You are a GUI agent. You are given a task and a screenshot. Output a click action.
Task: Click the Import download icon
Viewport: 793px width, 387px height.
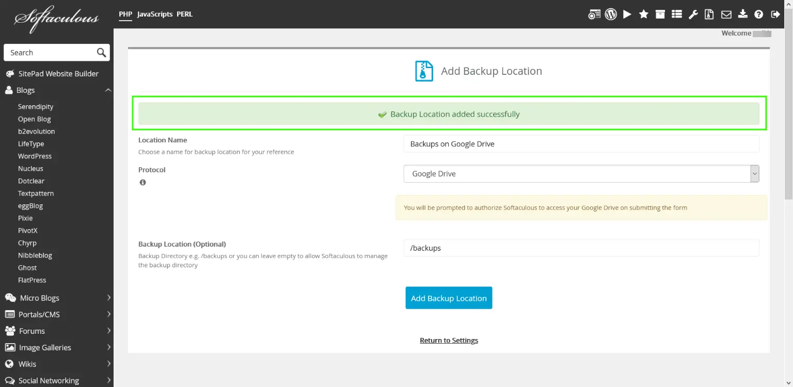point(743,14)
